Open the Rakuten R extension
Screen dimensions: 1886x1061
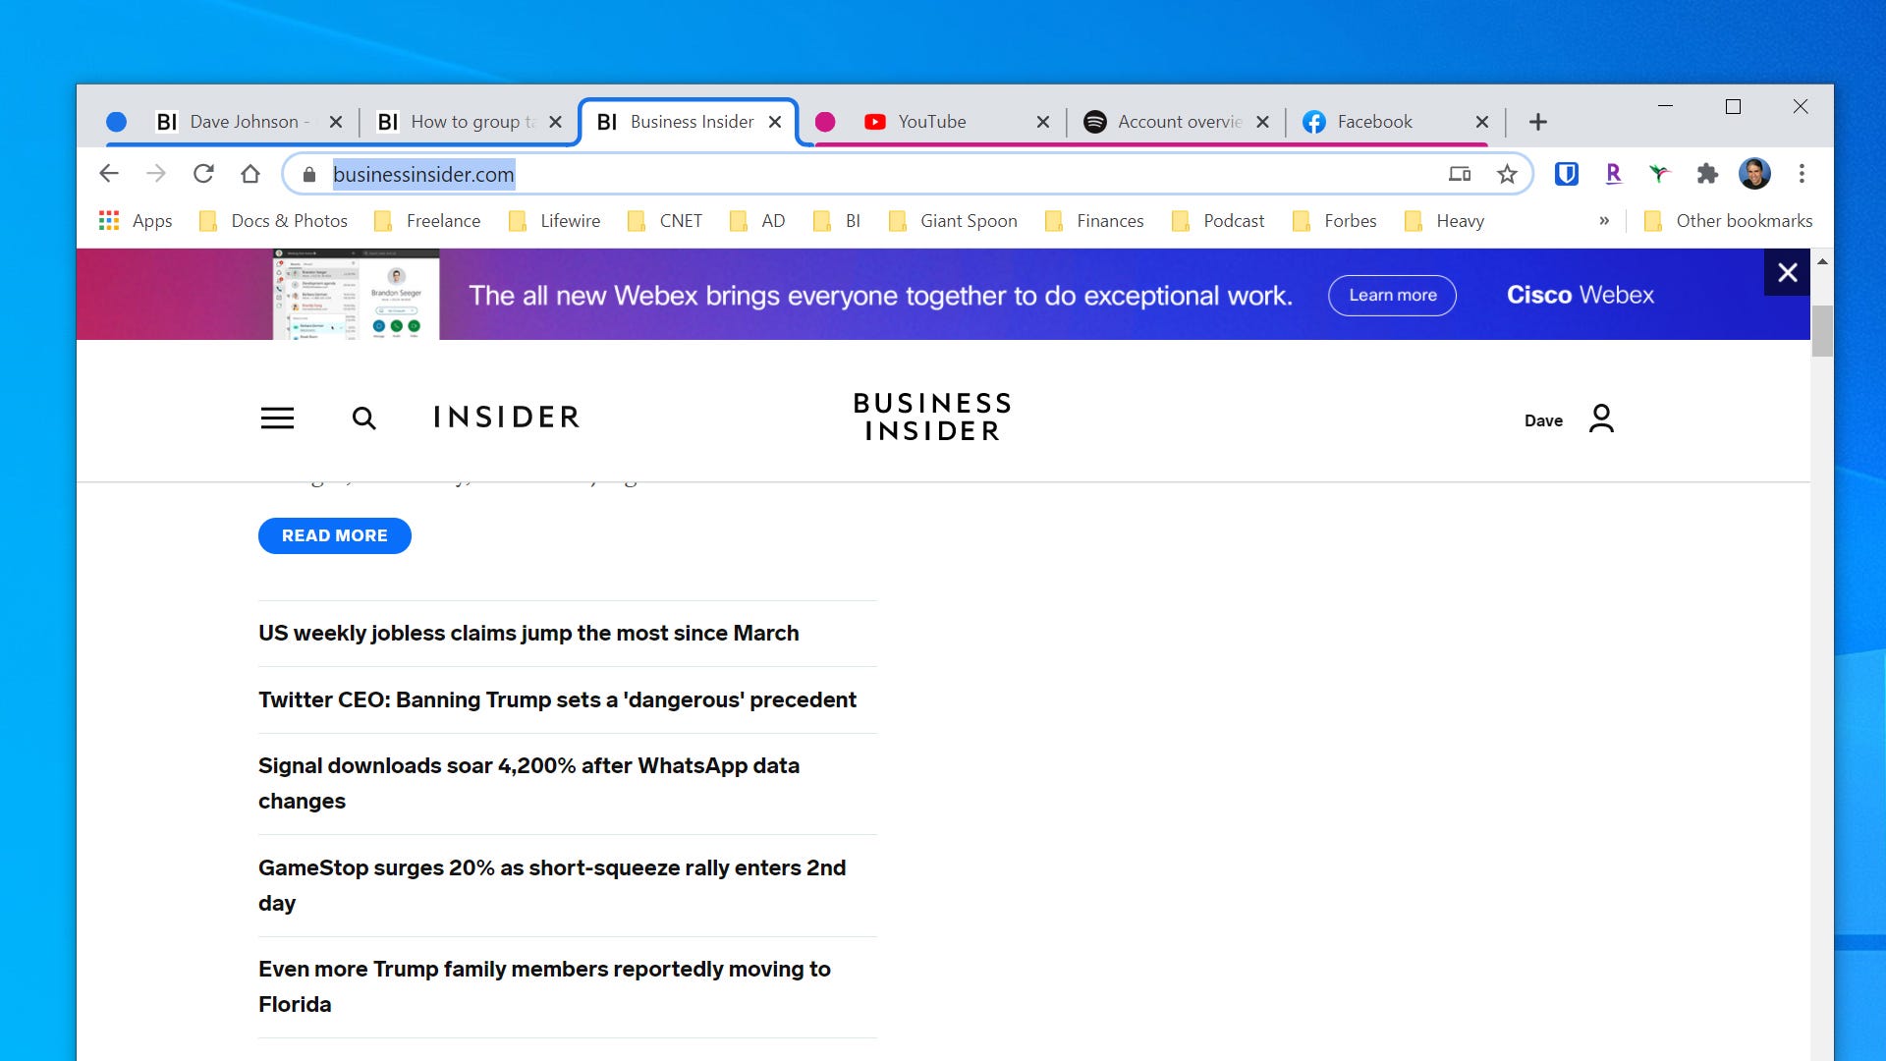click(1613, 174)
